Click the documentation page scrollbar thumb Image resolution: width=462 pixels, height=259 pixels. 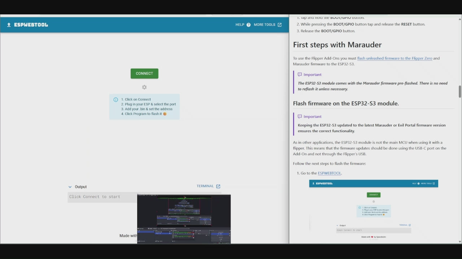460,91
